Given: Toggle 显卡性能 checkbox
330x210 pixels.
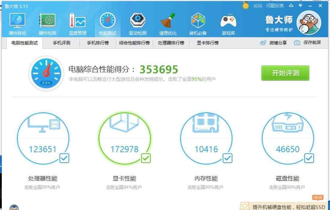Looking at the screenshot, I should pyautogui.click(x=146, y=158).
